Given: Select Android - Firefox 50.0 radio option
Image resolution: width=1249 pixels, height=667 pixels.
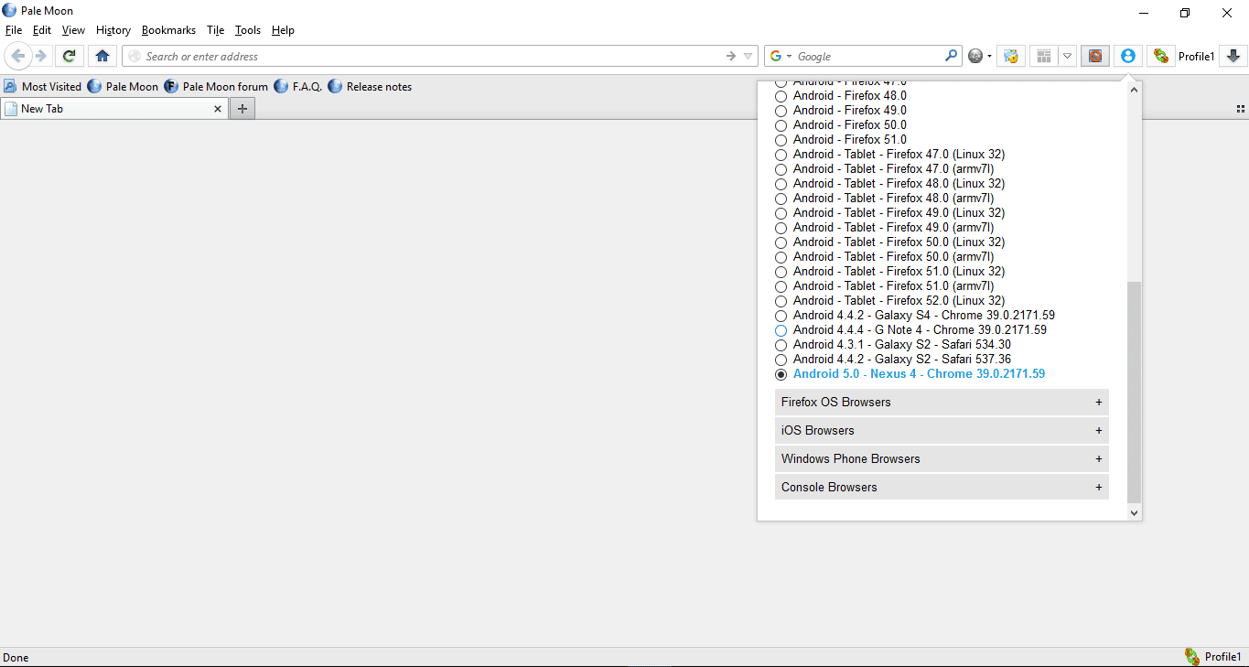Looking at the screenshot, I should click(x=781, y=125).
